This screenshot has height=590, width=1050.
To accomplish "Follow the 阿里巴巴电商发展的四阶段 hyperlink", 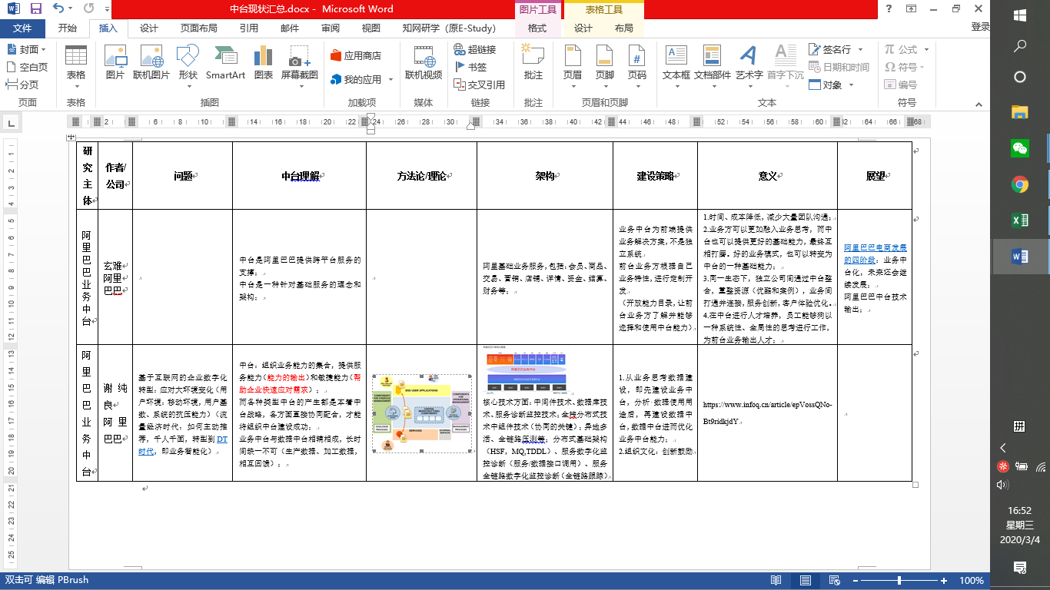I will tap(876, 254).
